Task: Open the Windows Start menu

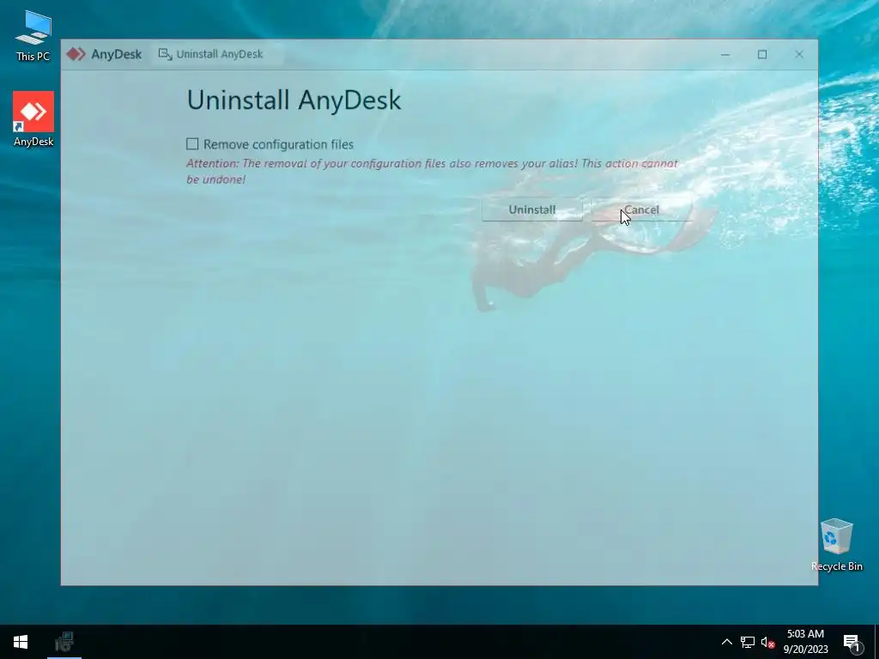Action: pos(21,642)
